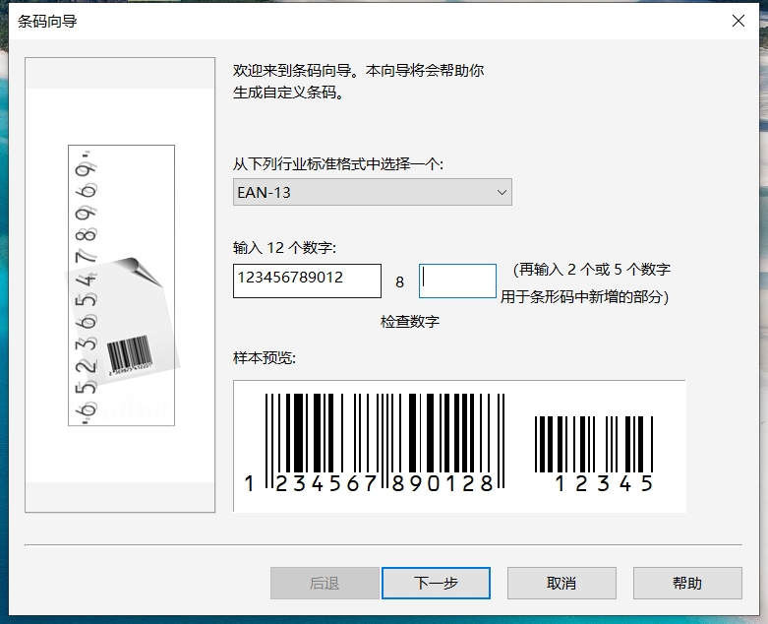
Task: Click the add-on digits input field
Action: [457, 281]
